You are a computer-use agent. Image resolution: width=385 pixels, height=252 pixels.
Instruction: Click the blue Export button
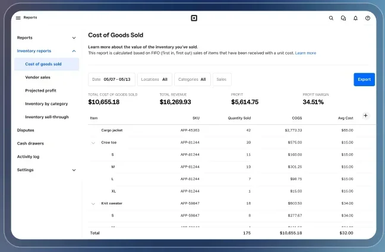(x=364, y=79)
